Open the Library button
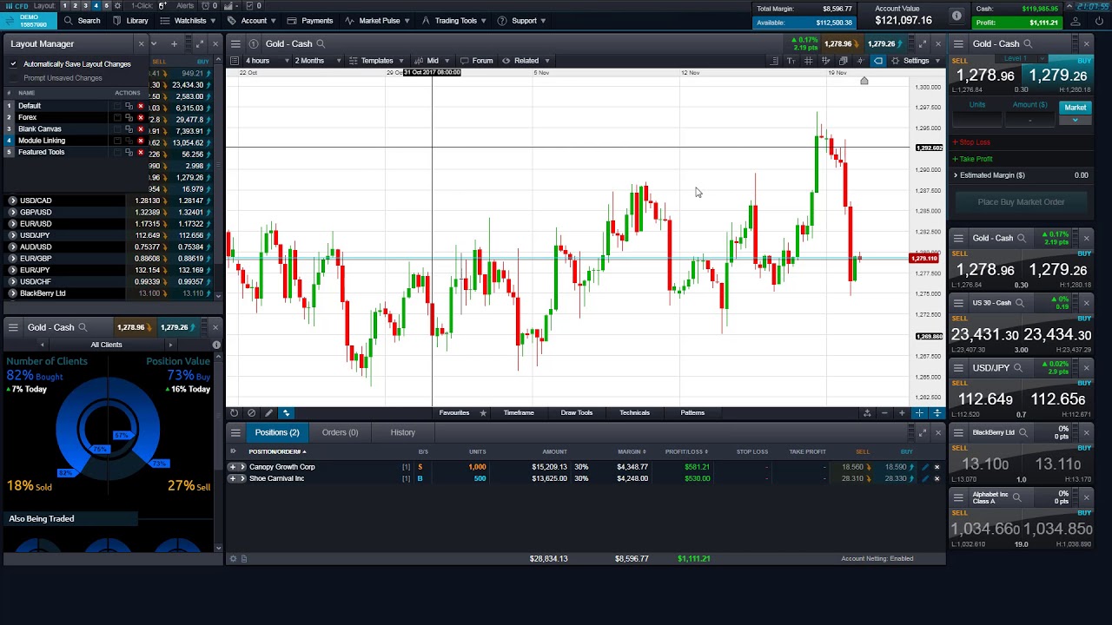 tap(130, 21)
